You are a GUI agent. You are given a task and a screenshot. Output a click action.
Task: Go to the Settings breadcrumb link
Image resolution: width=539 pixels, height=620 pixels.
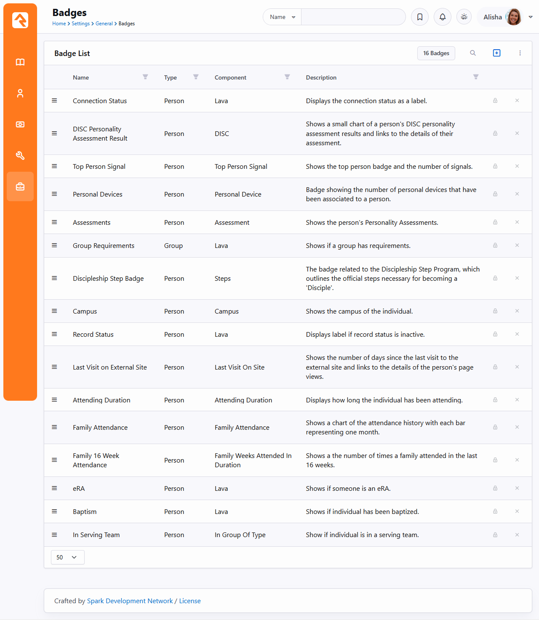pyautogui.click(x=80, y=24)
